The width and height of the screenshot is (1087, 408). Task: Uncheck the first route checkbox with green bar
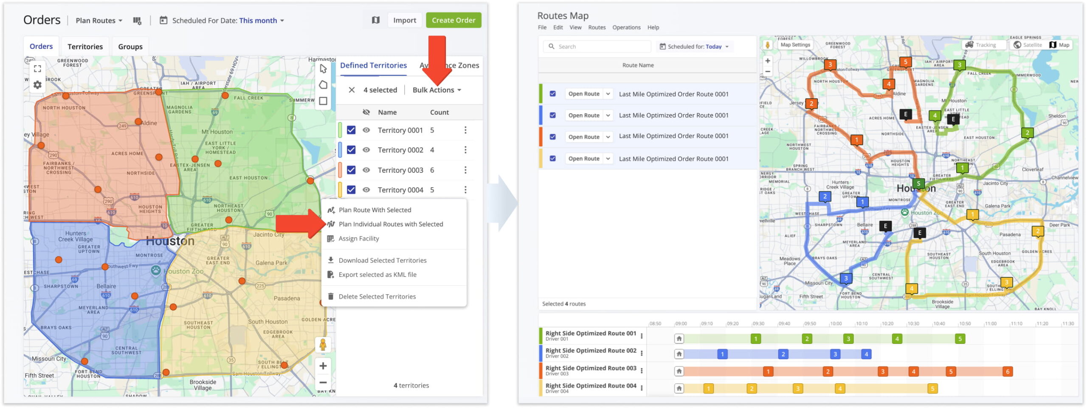pos(552,93)
